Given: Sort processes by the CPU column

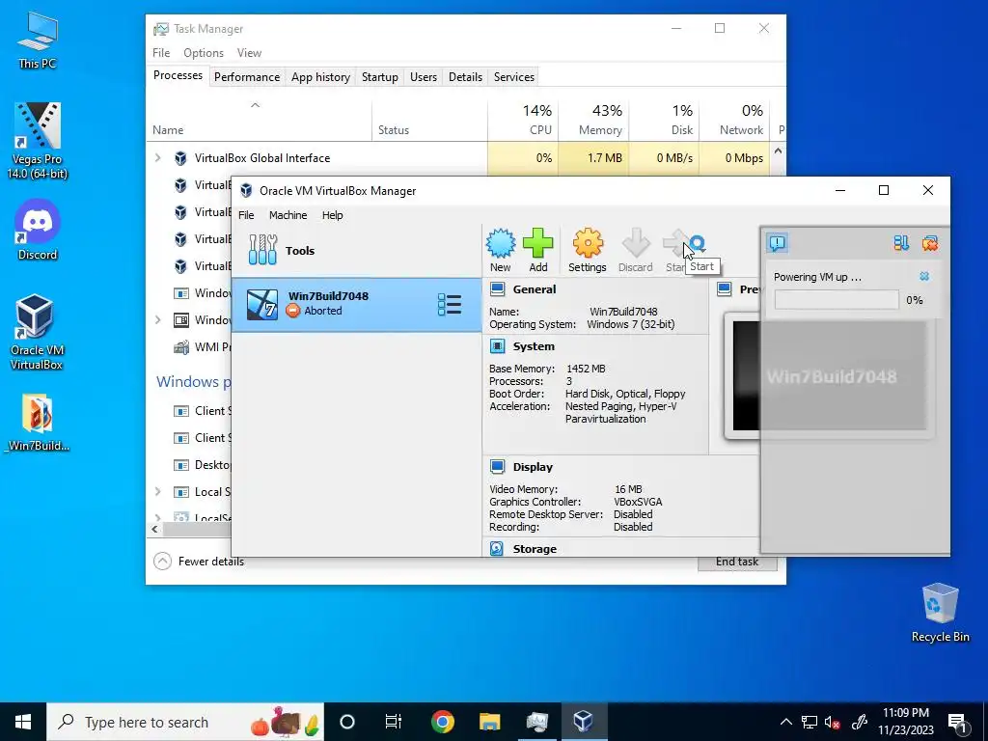Looking at the screenshot, I should [x=523, y=120].
